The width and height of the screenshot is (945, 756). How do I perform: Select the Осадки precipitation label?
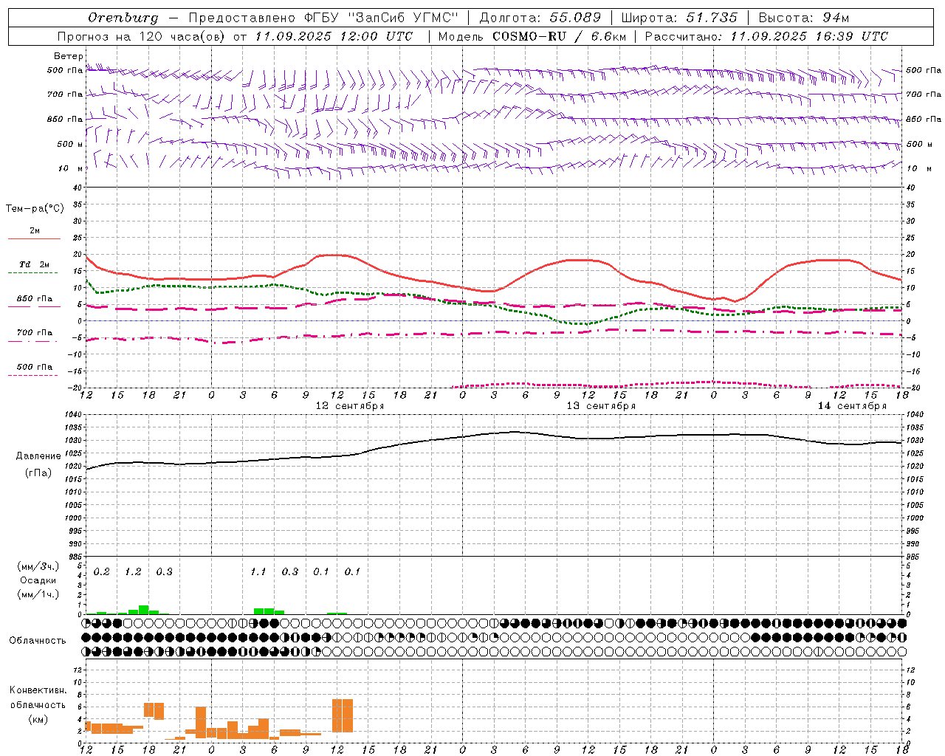(x=38, y=580)
